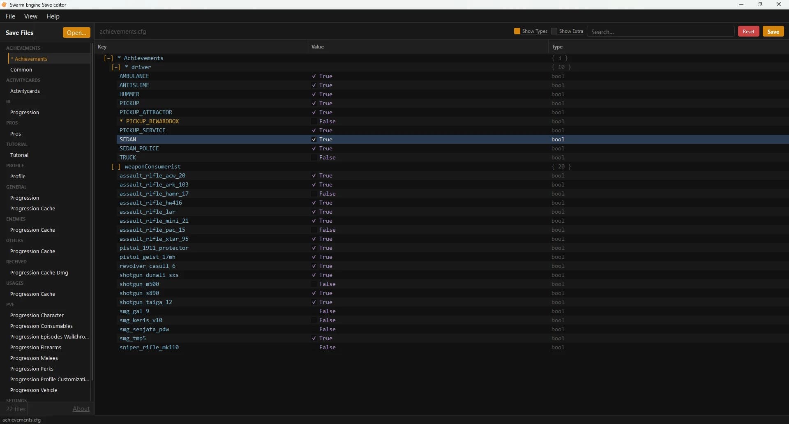Click the Save button

773,32
